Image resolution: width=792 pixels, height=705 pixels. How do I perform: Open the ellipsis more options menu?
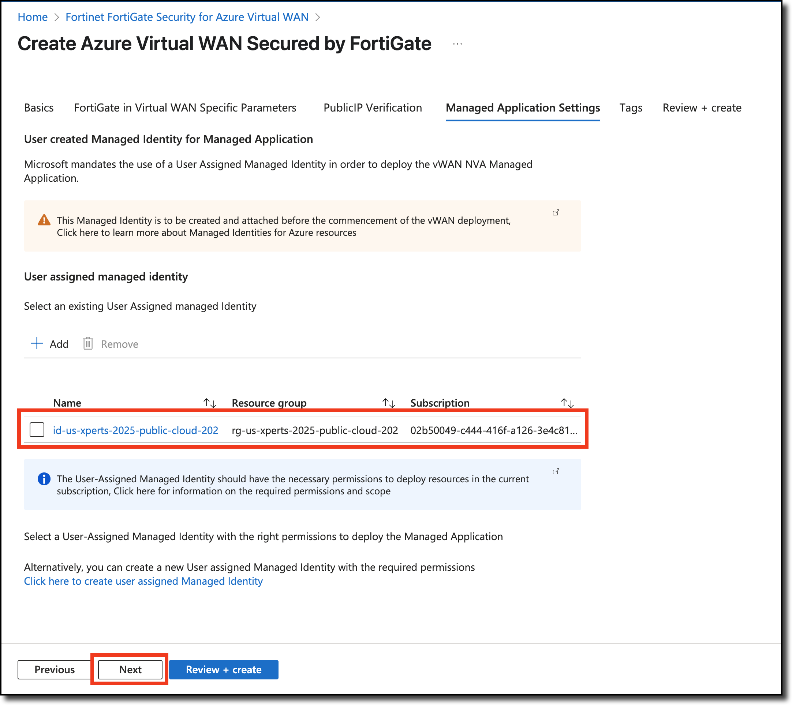(457, 44)
